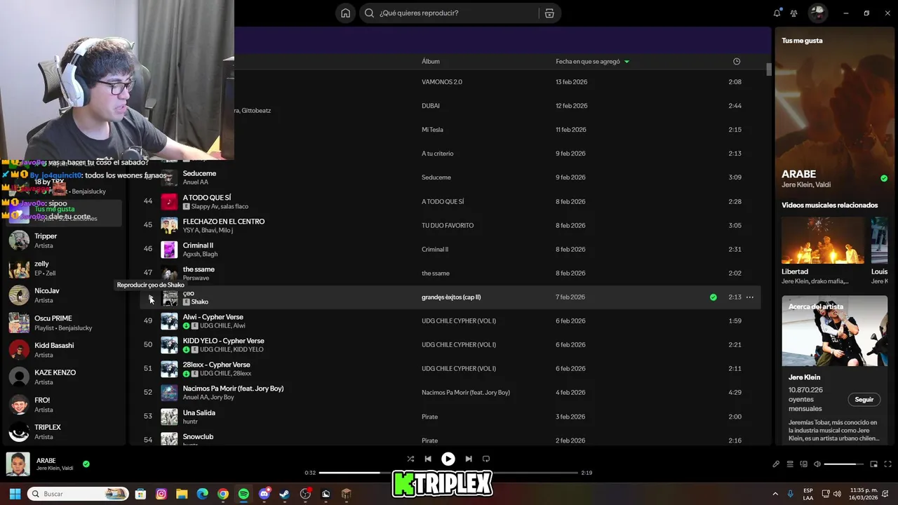This screenshot has height=505, width=898.
Task: Open Kidd Basashi artist in library
Action: [x=63, y=350]
